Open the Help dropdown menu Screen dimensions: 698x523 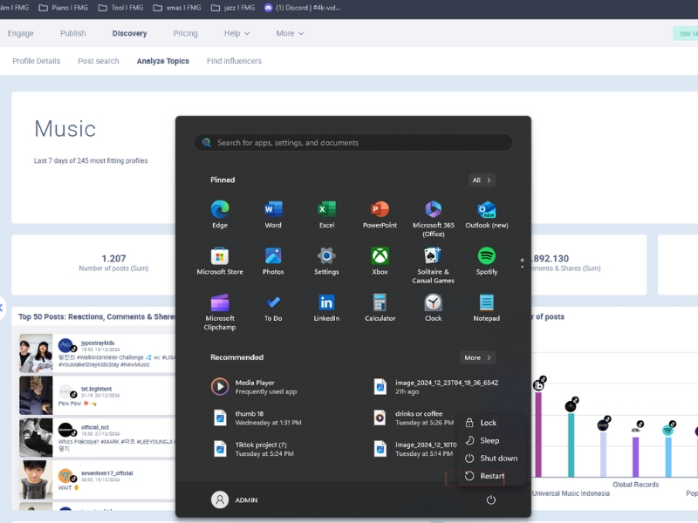click(x=236, y=33)
